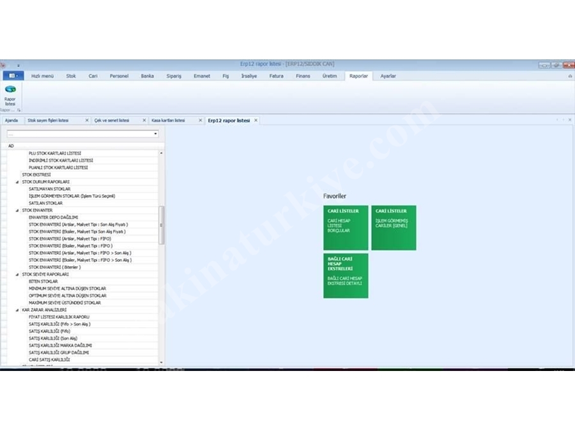This screenshot has width=575, height=431.
Task: Switch to Çek ve senet listesi tab
Action: pyautogui.click(x=112, y=120)
